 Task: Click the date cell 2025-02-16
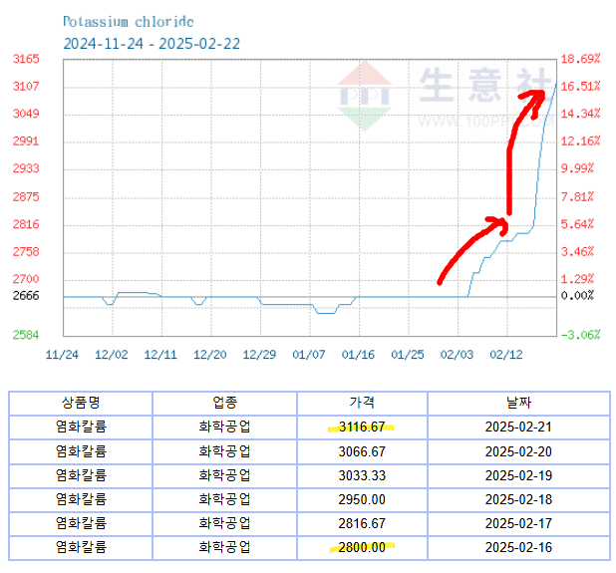tap(518, 547)
